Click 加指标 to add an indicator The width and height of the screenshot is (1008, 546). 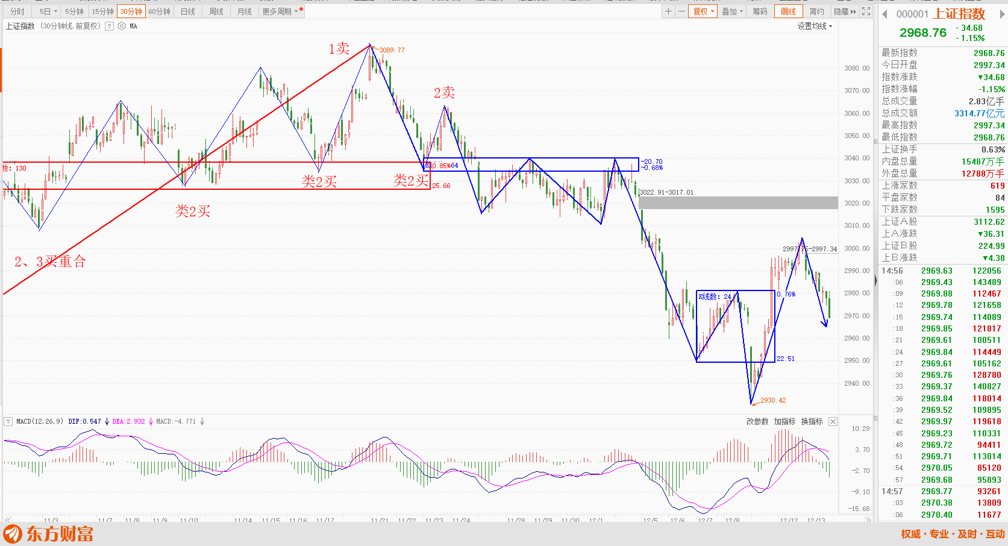pyautogui.click(x=784, y=421)
